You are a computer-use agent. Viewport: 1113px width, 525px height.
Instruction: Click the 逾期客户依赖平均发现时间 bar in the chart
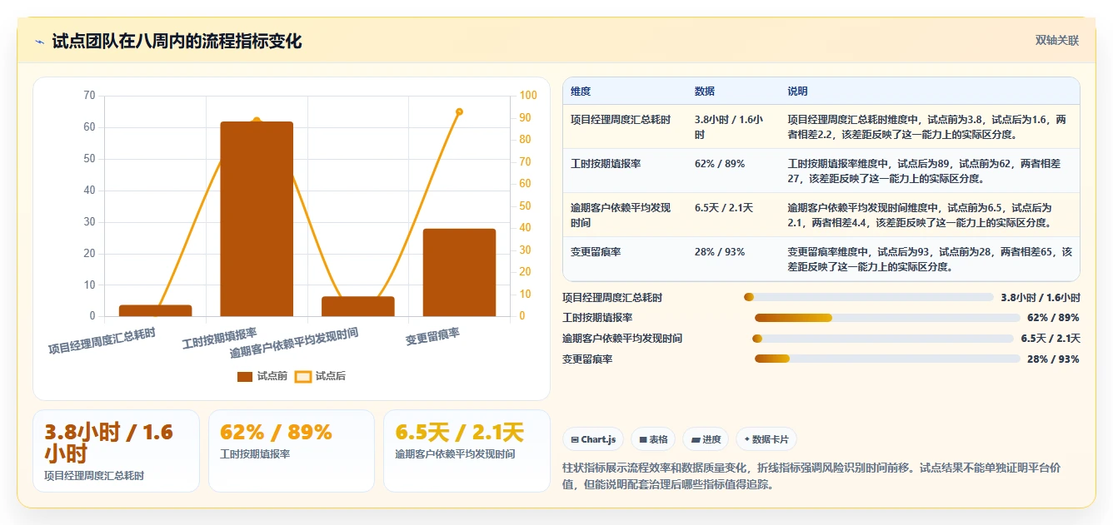pyautogui.click(x=358, y=306)
